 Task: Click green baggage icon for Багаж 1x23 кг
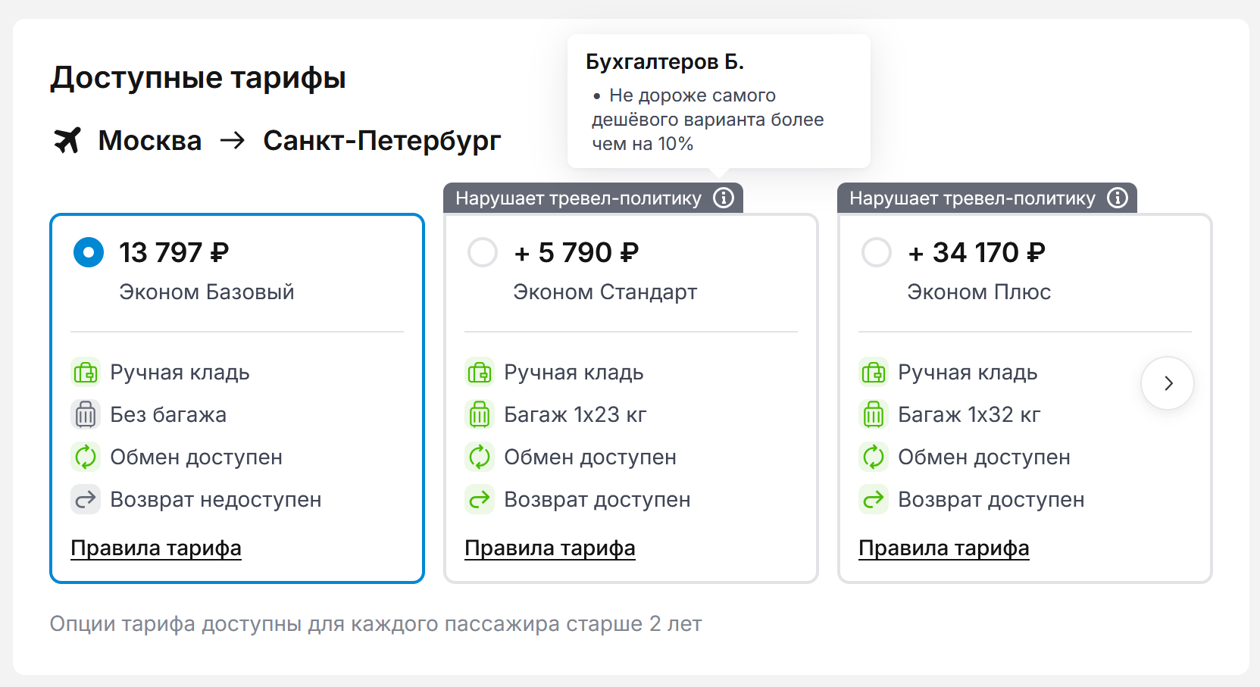[480, 414]
